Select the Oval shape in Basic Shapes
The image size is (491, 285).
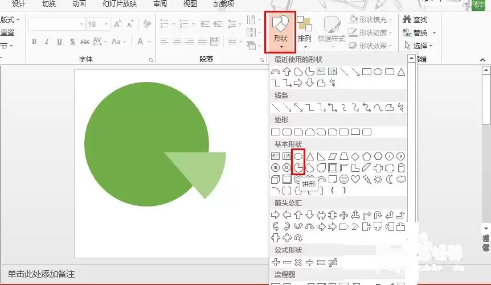298,156
